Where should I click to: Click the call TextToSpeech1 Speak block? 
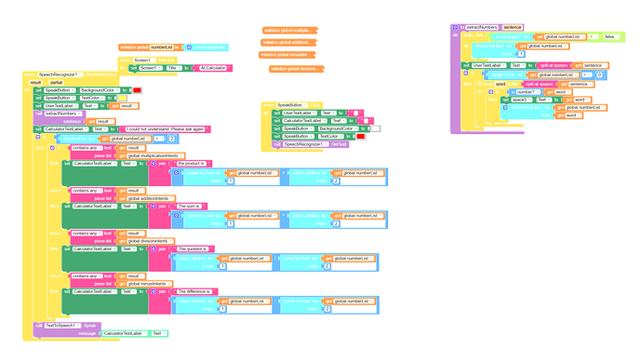click(67, 326)
